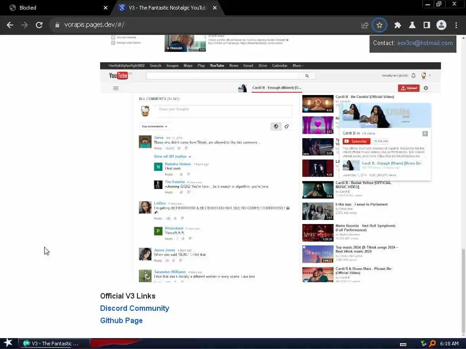The height and width of the screenshot is (349, 466).
Task: Open Cardi B Be Careful video thumbnail
Action: click(x=318, y=104)
